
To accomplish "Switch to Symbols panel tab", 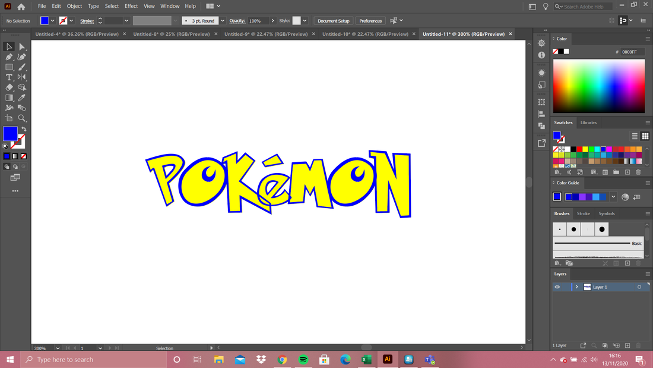I will pos(606,213).
